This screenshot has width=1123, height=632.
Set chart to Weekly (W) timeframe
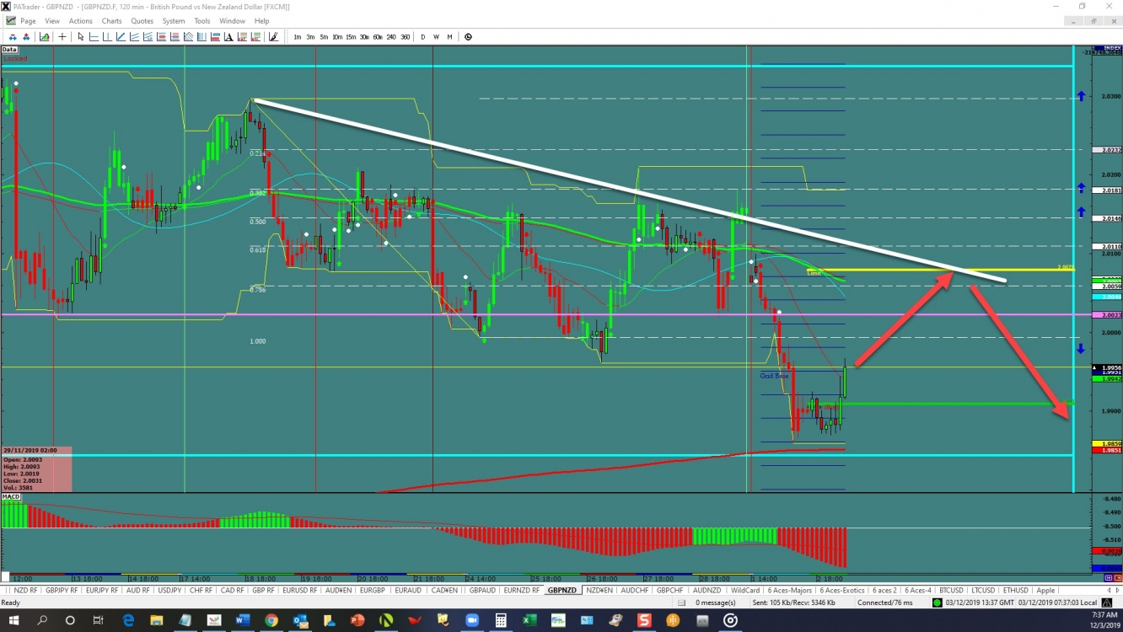point(436,37)
